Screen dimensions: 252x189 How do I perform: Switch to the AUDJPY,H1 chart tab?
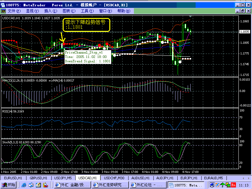tap(165, 178)
